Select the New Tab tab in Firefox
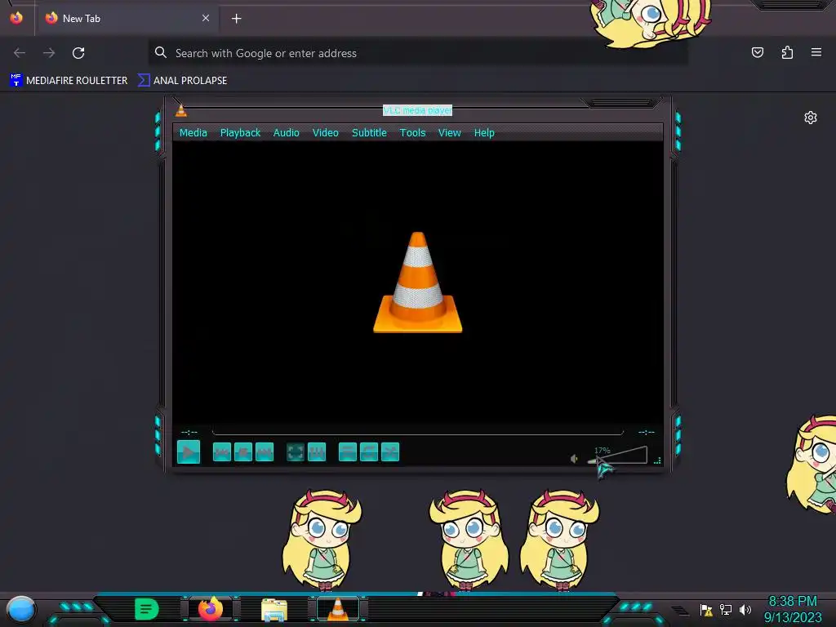Image resolution: width=836 pixels, height=627 pixels. (x=127, y=18)
